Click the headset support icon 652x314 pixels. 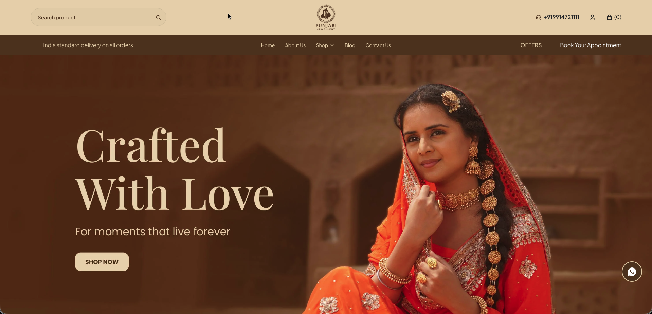click(x=539, y=17)
